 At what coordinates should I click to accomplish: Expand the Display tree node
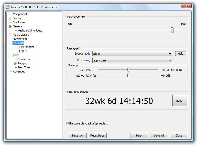(x=10, y=18)
